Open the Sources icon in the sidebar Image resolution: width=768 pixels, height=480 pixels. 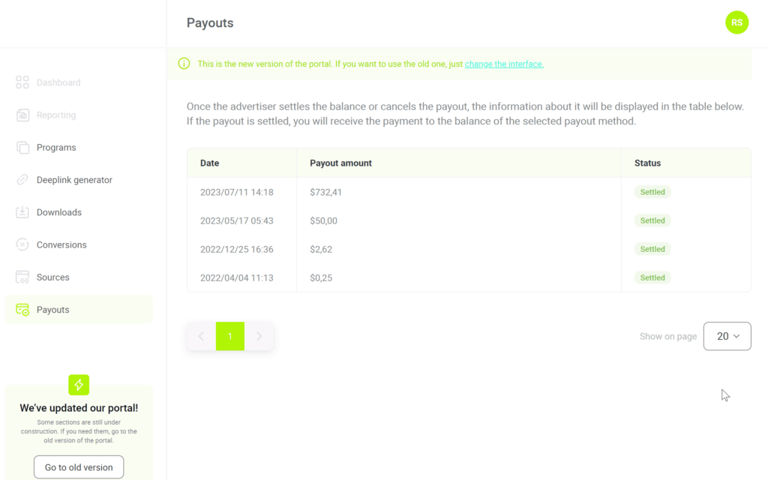pyautogui.click(x=22, y=277)
